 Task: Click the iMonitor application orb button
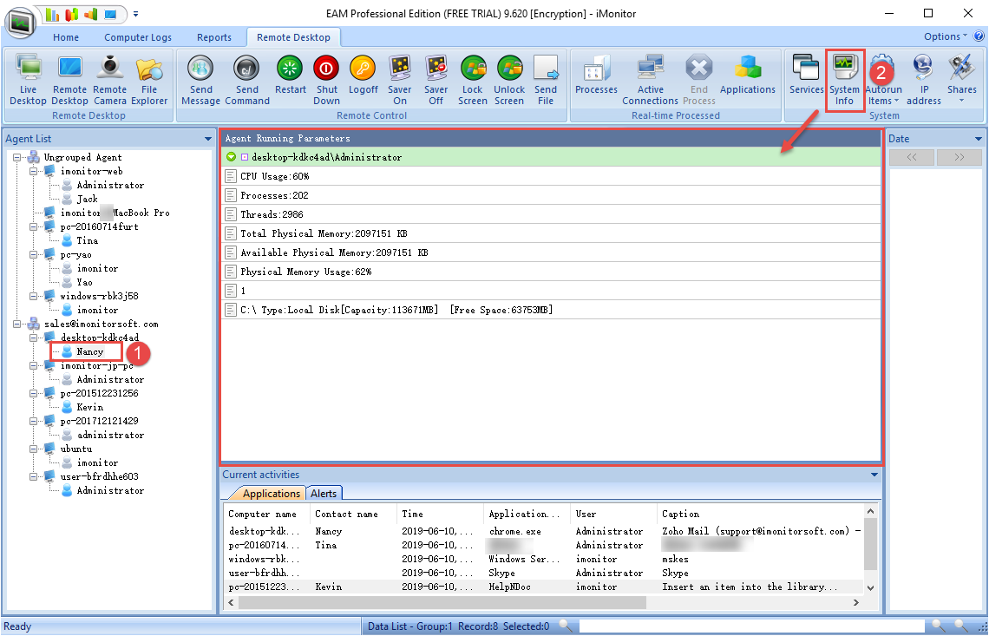(x=21, y=24)
